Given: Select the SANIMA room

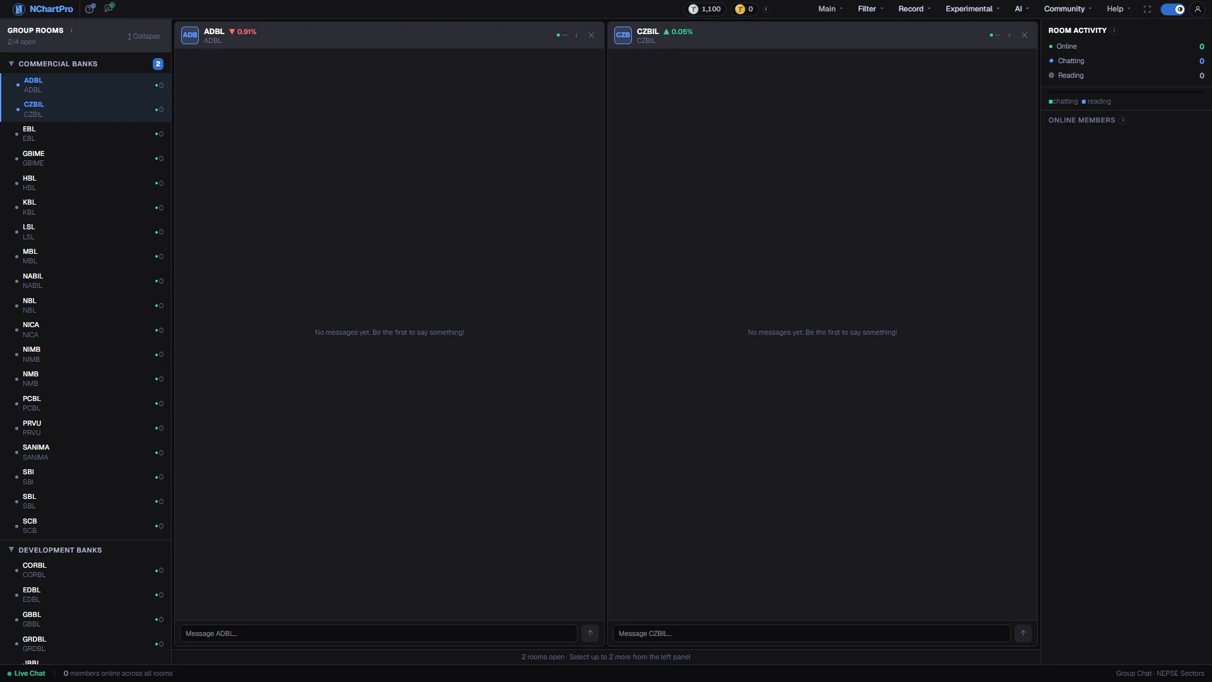Looking at the screenshot, I should (x=85, y=452).
